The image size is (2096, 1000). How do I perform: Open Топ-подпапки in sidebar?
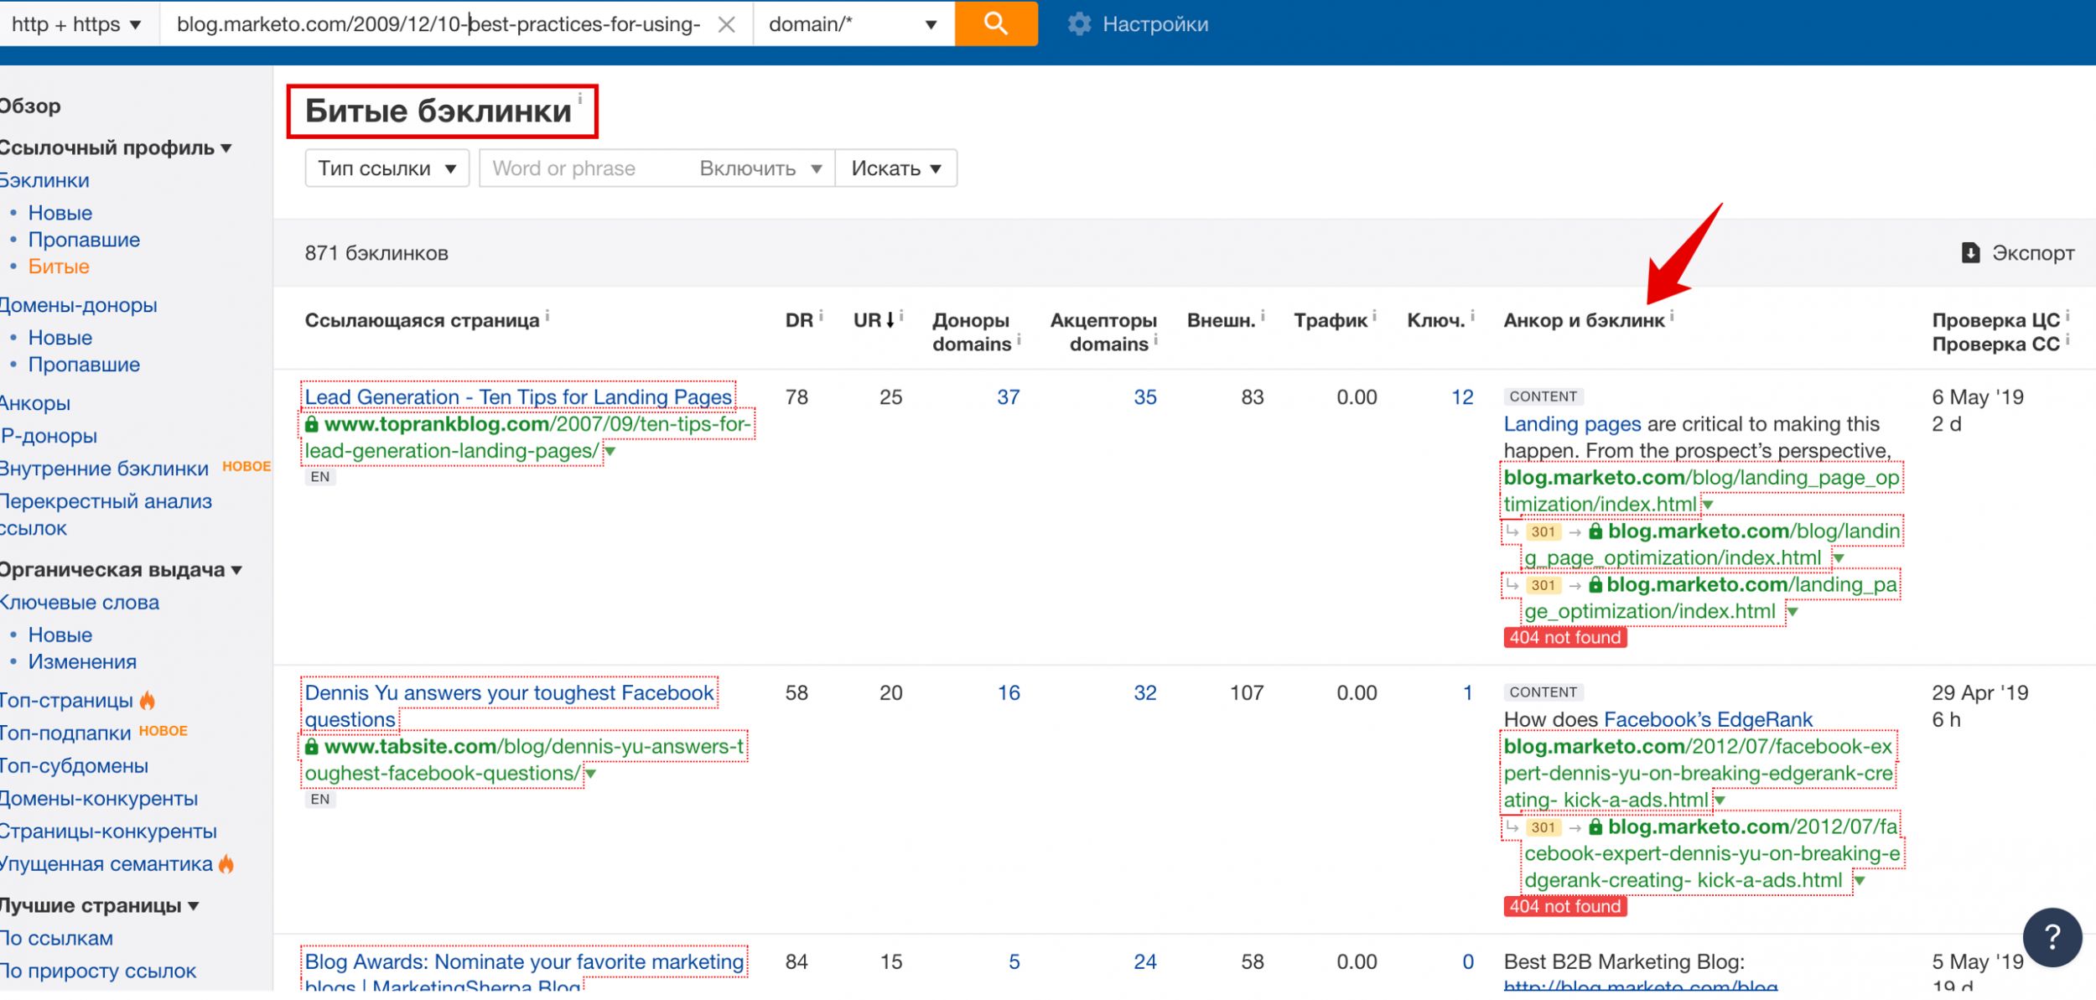[x=65, y=733]
